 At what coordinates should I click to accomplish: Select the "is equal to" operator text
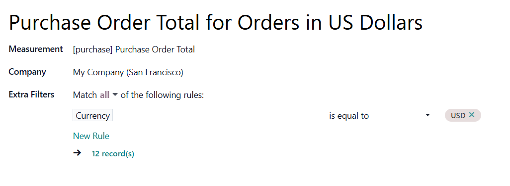click(x=348, y=116)
